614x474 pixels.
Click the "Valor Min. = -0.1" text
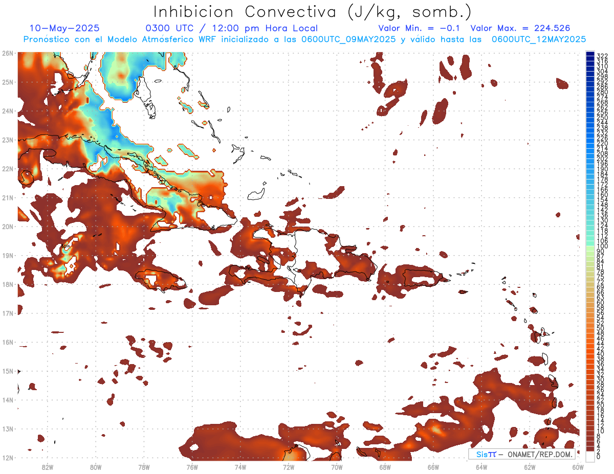tap(420, 28)
